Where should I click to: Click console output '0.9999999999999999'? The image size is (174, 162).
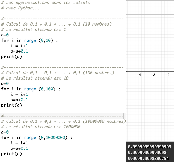pos(149,147)
